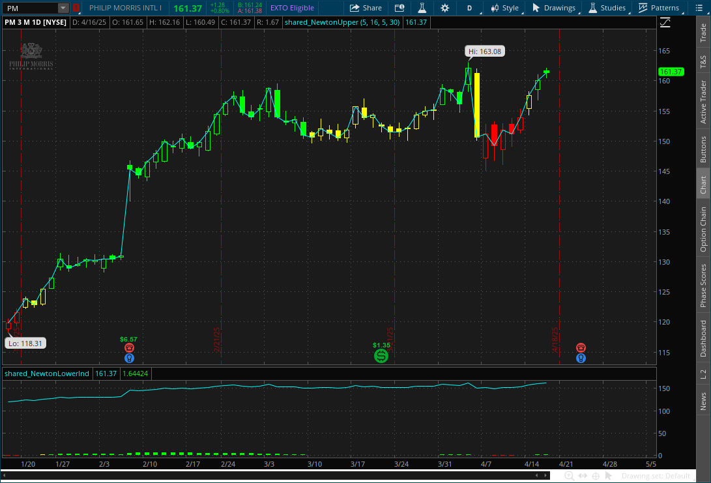The image size is (711, 483).
Task: Click the +1.28 net change value
Action: [218, 5]
